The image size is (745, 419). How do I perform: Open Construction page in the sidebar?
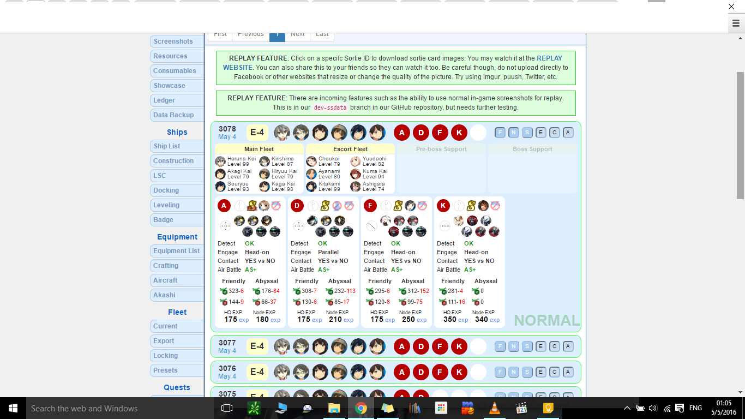click(x=177, y=161)
